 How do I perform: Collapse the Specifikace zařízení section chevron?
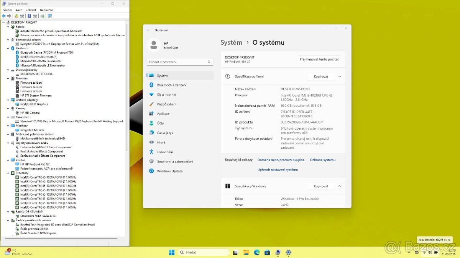pos(340,76)
